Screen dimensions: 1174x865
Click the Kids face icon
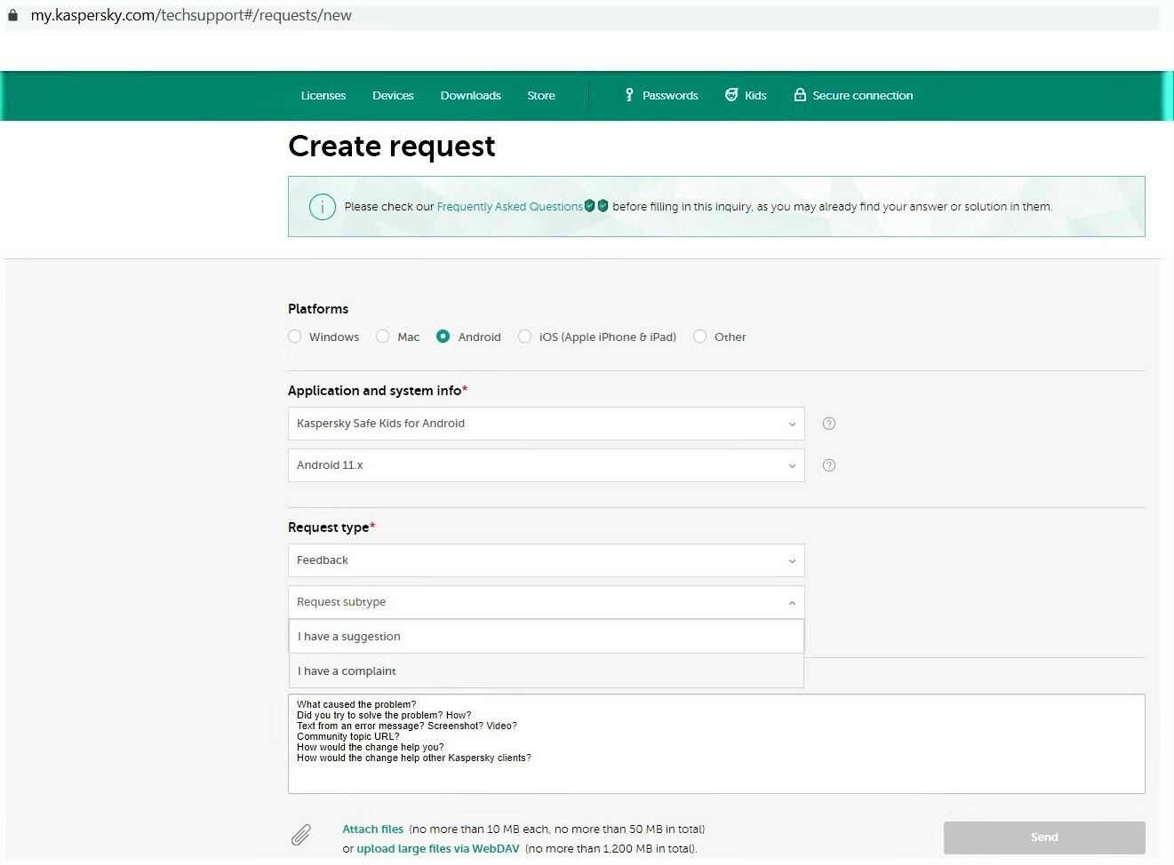(x=731, y=95)
